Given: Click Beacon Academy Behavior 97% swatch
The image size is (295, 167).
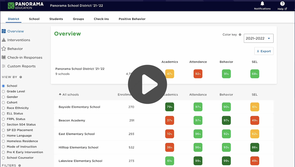Looking at the screenshot, I should click(226, 120).
